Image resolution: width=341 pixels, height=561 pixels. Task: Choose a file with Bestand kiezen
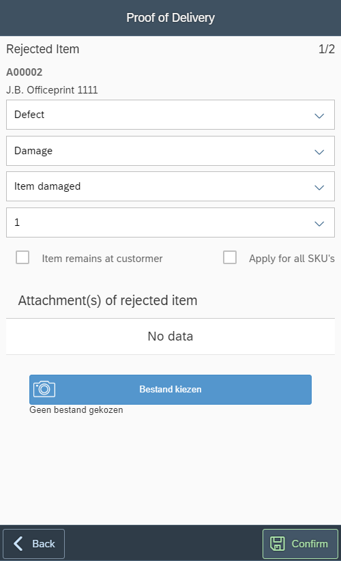[170, 390]
